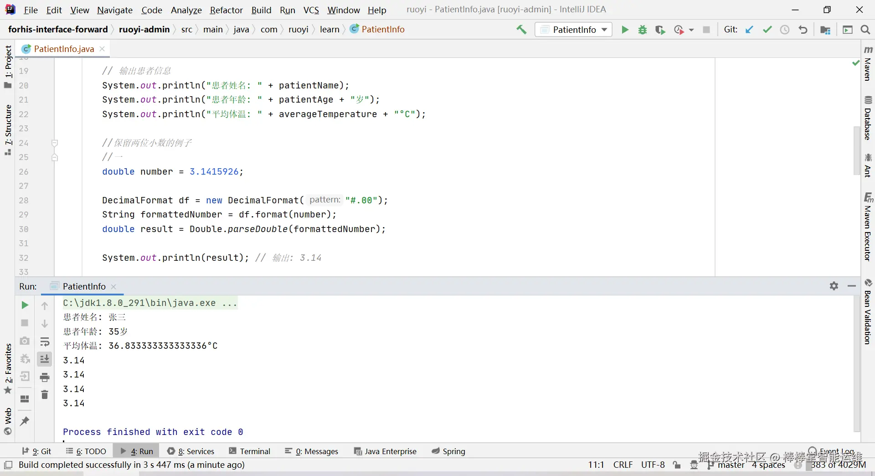Click the green inspection checkmark in editor
The width and height of the screenshot is (875, 476).
(x=856, y=63)
